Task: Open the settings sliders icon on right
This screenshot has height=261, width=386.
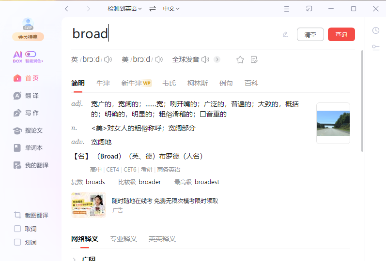Action: click(x=376, y=47)
